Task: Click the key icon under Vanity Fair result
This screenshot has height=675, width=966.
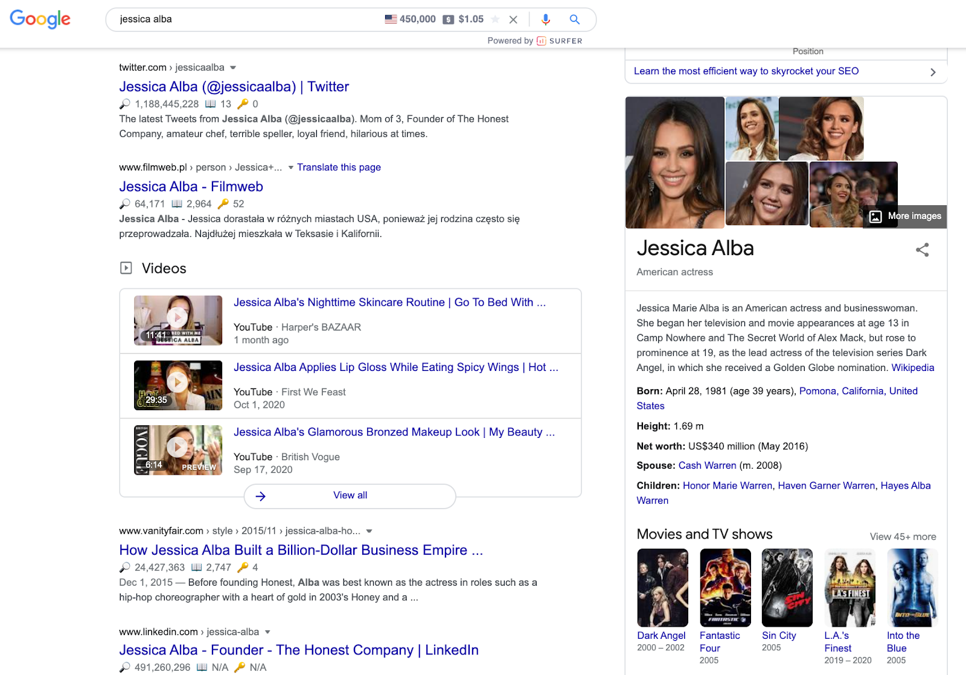Action: (x=243, y=568)
